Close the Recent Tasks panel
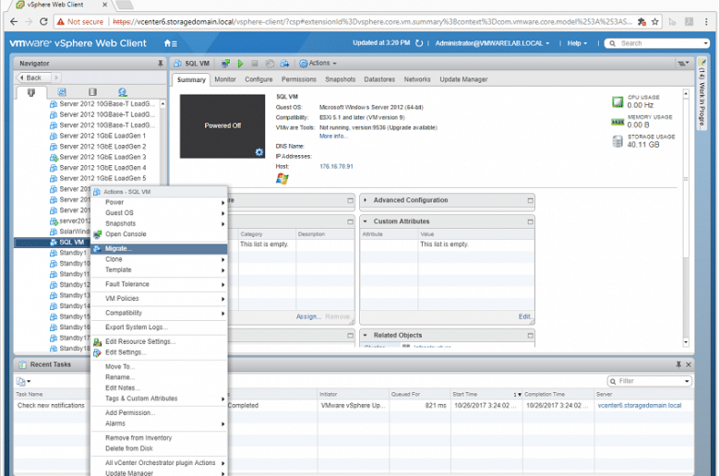This screenshot has height=476, width=720. (x=689, y=364)
